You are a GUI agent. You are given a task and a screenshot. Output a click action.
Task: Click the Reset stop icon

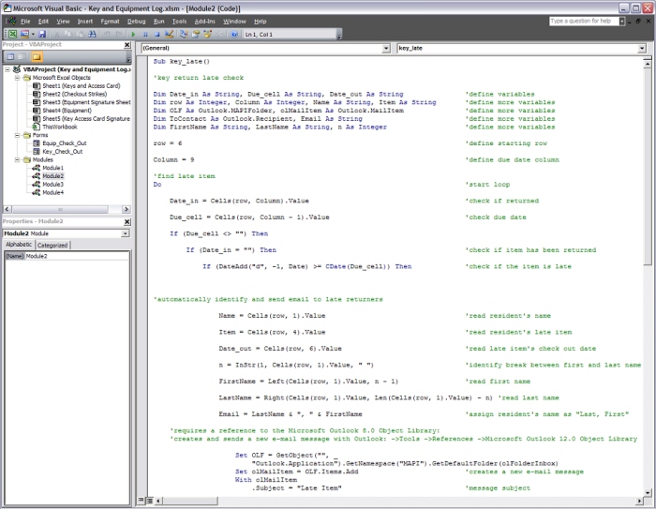point(156,34)
